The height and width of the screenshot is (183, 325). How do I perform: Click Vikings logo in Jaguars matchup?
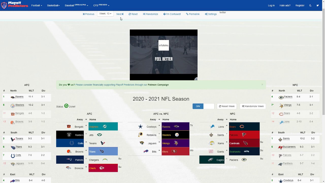(x=176, y=143)
